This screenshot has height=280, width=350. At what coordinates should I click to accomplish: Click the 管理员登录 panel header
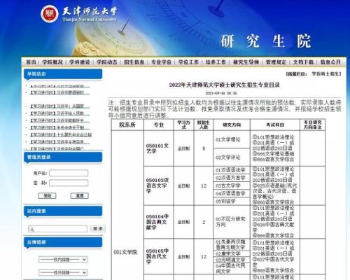63,157
